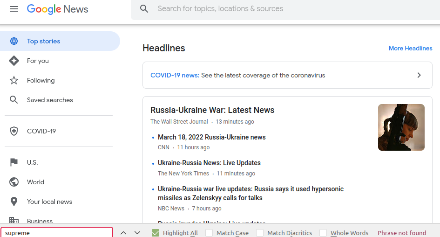Viewport: 440px width, 237px height.
Task: Click the Following star icon
Action: click(x=14, y=80)
